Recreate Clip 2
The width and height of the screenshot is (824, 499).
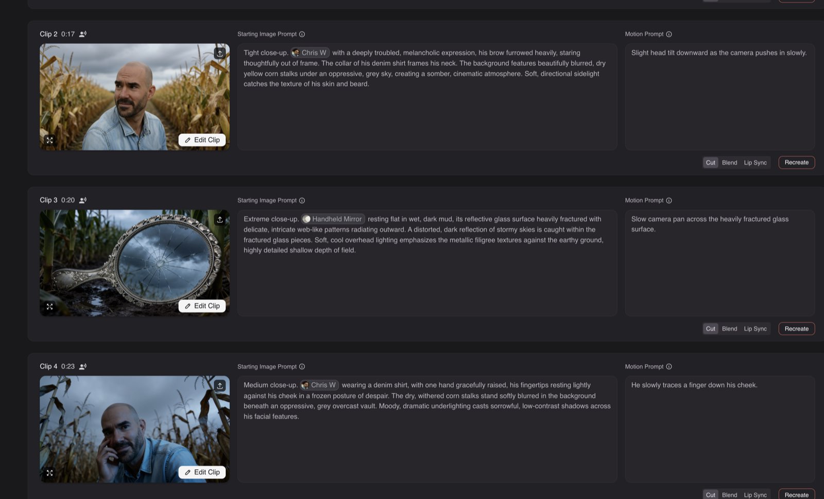pyautogui.click(x=796, y=163)
